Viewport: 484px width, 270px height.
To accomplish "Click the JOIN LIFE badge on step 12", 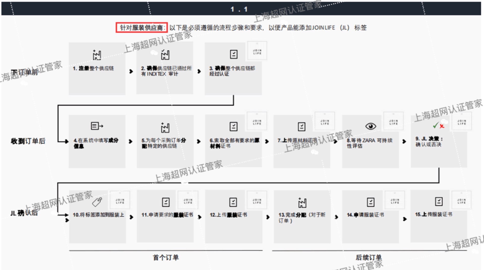I will [257, 200].
